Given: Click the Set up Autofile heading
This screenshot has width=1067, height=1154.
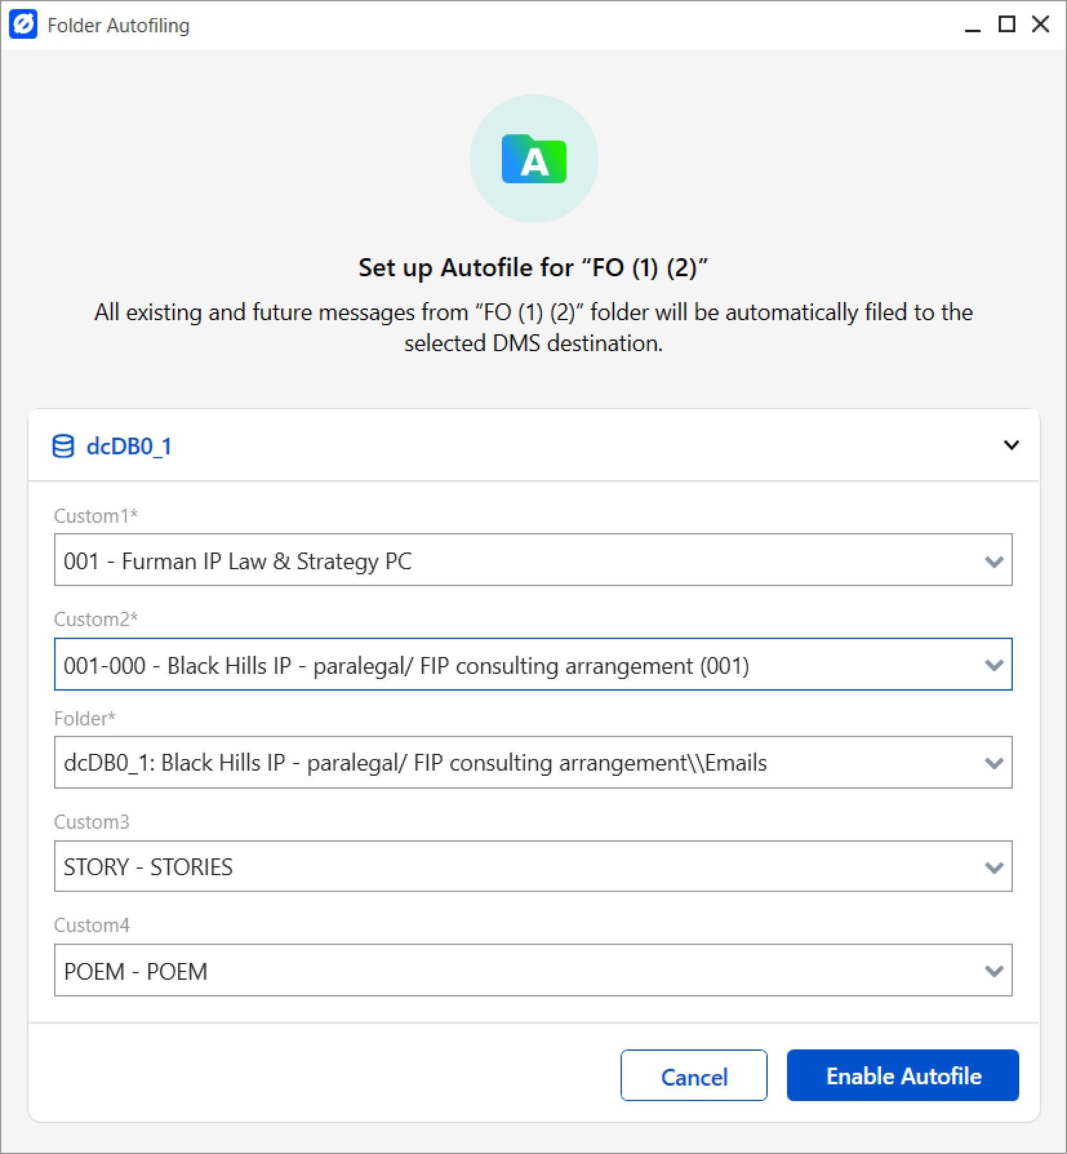Looking at the screenshot, I should [x=533, y=267].
